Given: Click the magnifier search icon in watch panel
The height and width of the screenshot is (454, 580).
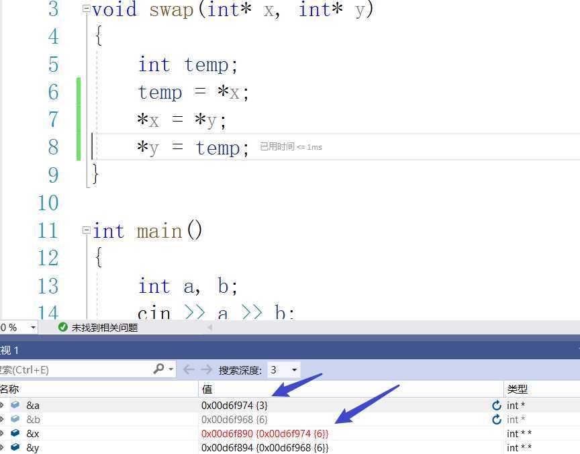Looking at the screenshot, I should tap(158, 369).
